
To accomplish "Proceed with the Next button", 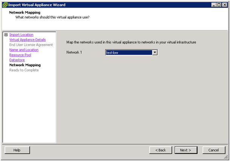I will pyautogui.click(x=186, y=150).
